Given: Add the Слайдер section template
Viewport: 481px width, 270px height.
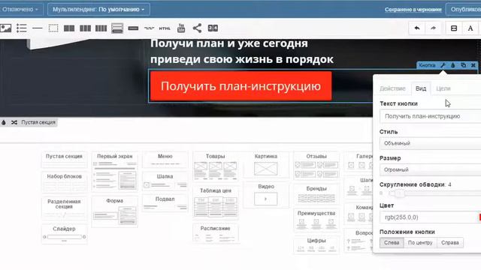Looking at the screenshot, I should pyautogui.click(x=64, y=234).
